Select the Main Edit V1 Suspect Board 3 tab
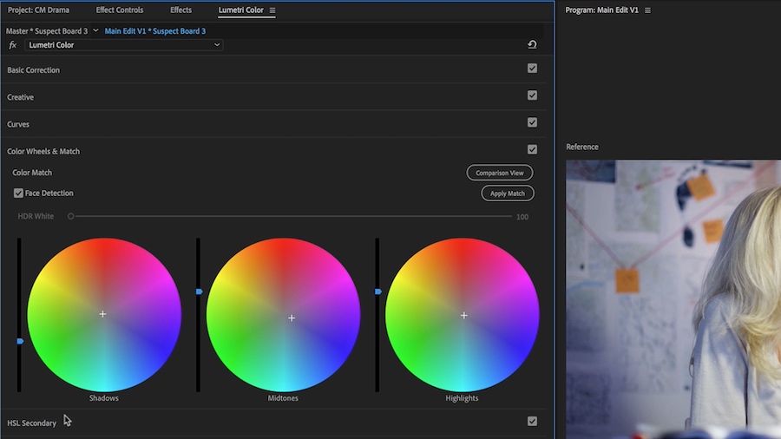This screenshot has width=781, height=439. pyautogui.click(x=155, y=31)
